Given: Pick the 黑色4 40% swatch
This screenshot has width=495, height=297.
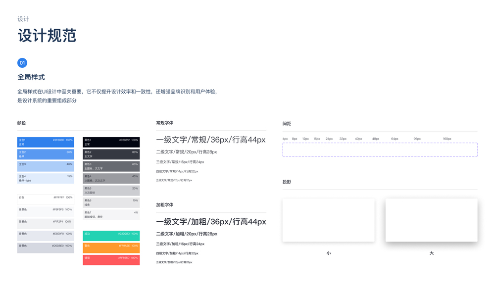Looking at the screenshot, I should click(111, 178).
